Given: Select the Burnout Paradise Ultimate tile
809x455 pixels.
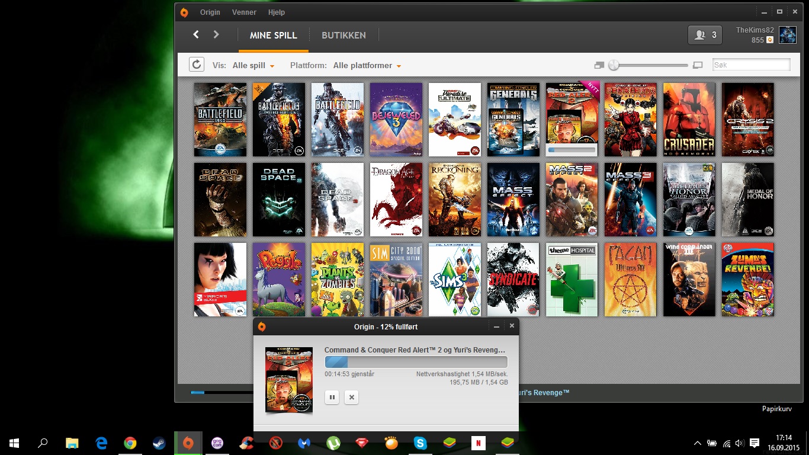Looking at the screenshot, I should (455, 120).
